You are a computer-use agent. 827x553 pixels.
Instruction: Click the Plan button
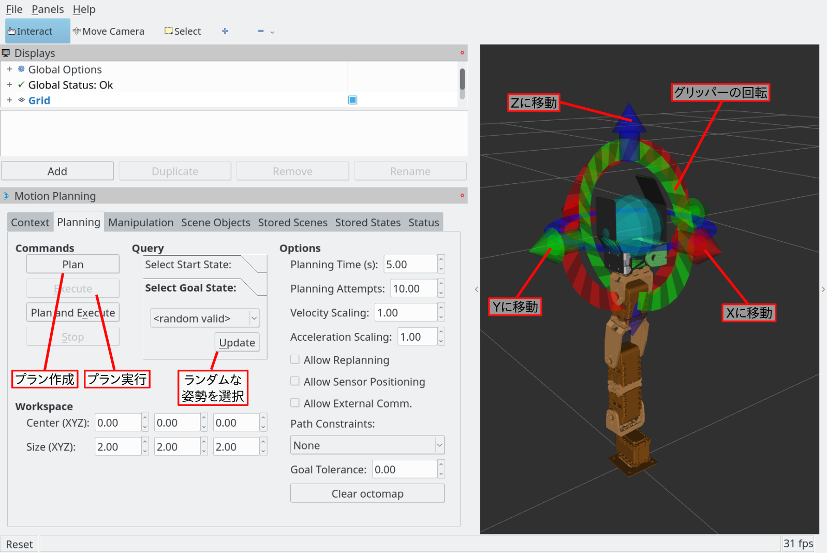(73, 264)
